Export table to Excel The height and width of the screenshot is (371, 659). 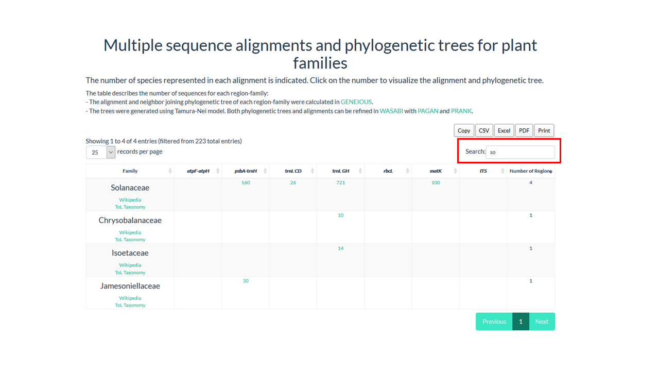pos(504,130)
